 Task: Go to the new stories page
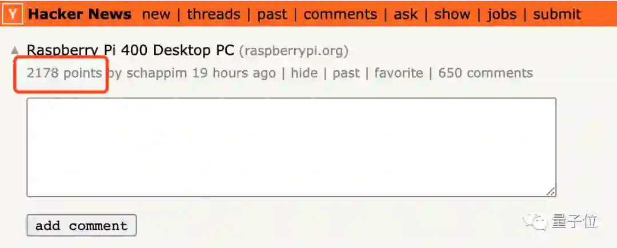pyautogui.click(x=156, y=14)
